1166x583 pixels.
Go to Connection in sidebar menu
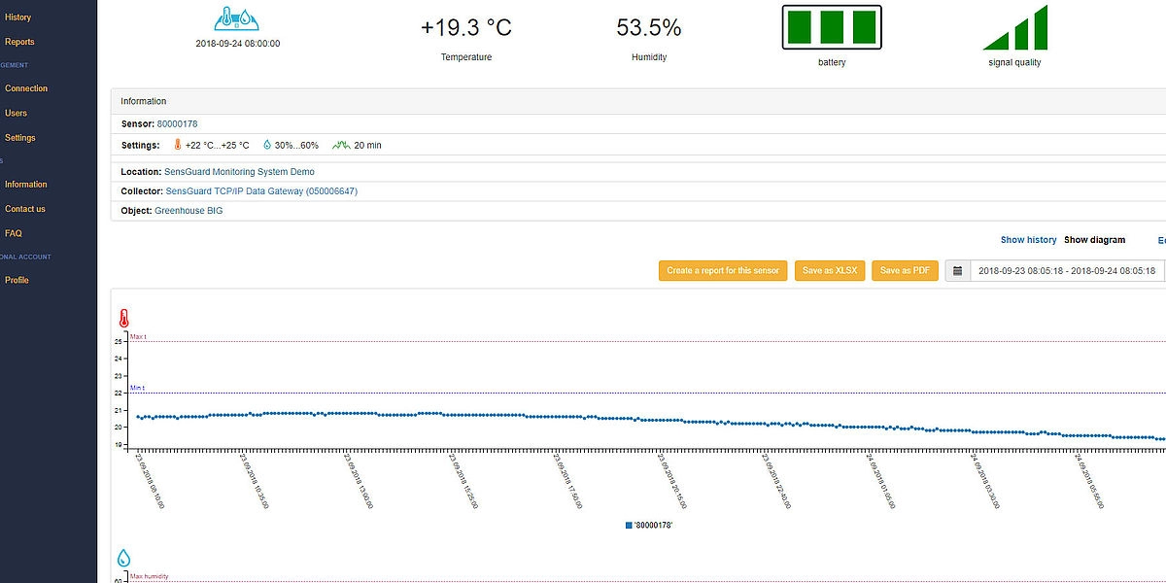tap(26, 88)
